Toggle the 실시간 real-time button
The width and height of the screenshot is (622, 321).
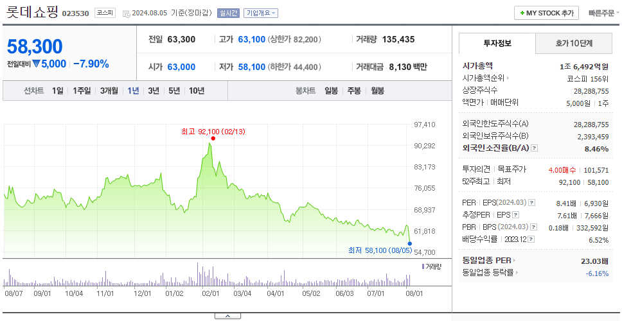(x=228, y=13)
